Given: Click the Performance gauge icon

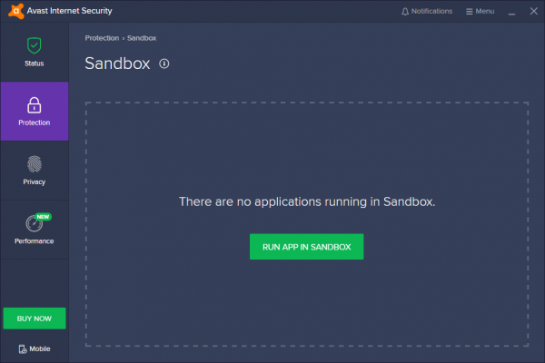Looking at the screenshot, I should pos(34,223).
